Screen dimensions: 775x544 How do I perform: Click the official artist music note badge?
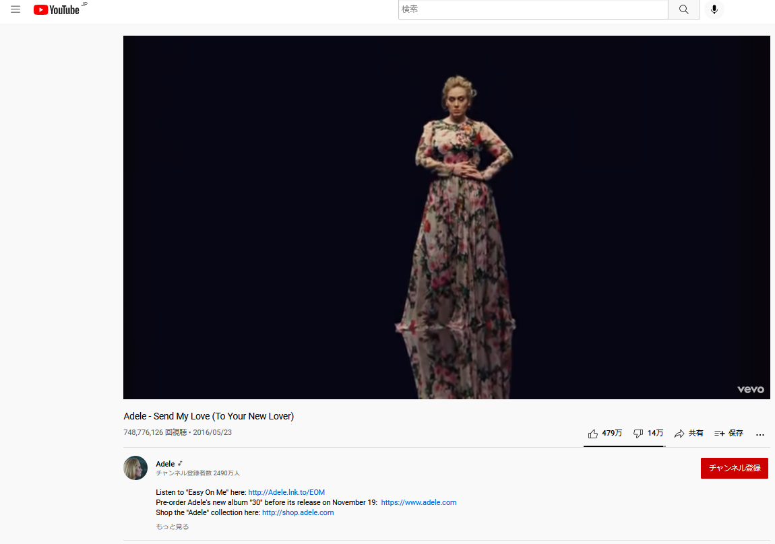[x=180, y=463]
